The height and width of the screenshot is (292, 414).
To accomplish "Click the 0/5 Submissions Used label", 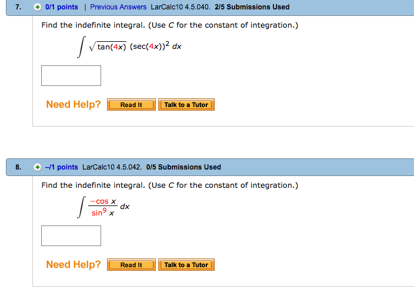I will (183, 167).
